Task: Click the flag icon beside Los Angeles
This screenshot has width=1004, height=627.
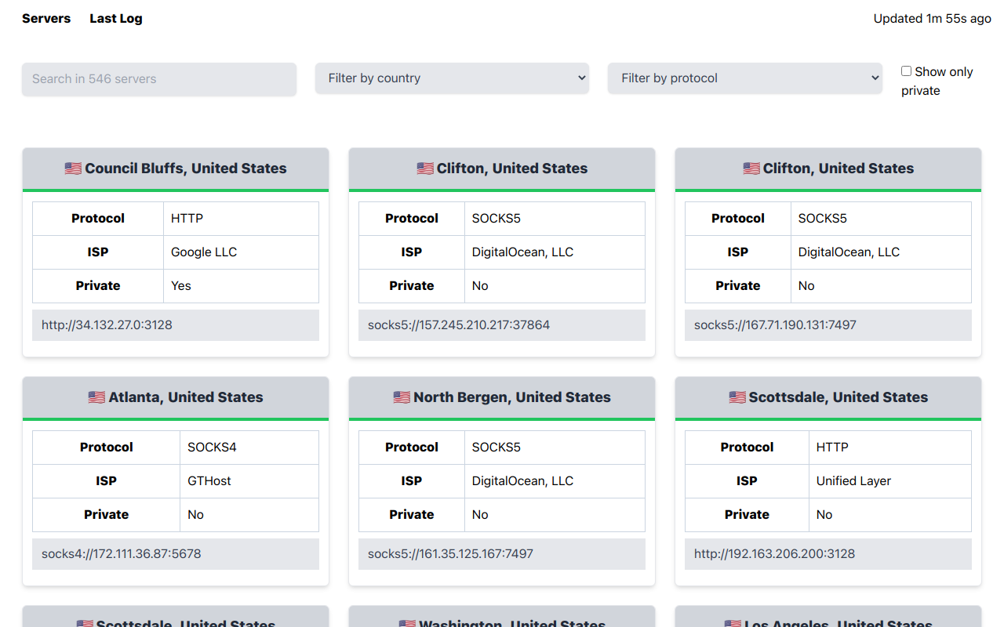Action: point(732,623)
